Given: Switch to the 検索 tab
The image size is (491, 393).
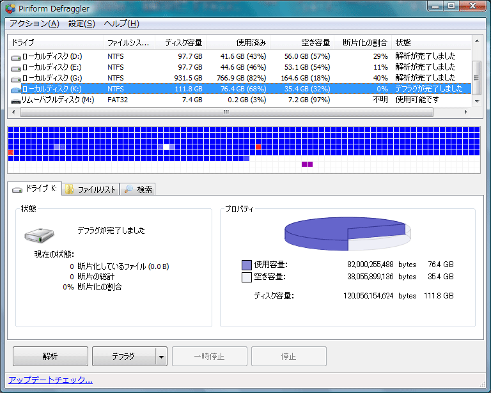Looking at the screenshot, I should (138, 189).
